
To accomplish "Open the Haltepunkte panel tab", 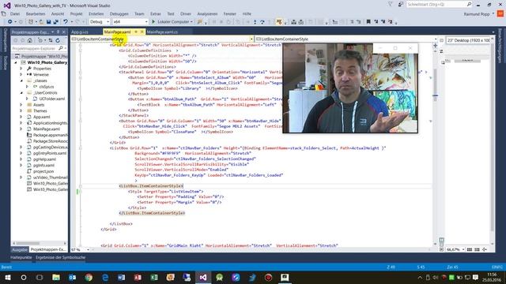I will coord(21,257).
